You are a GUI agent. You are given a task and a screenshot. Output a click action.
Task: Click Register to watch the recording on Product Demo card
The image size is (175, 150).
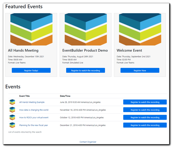pos(86,70)
